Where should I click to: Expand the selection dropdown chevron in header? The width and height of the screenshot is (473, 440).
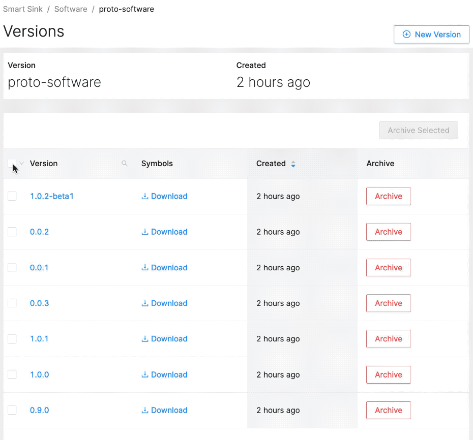click(x=21, y=163)
